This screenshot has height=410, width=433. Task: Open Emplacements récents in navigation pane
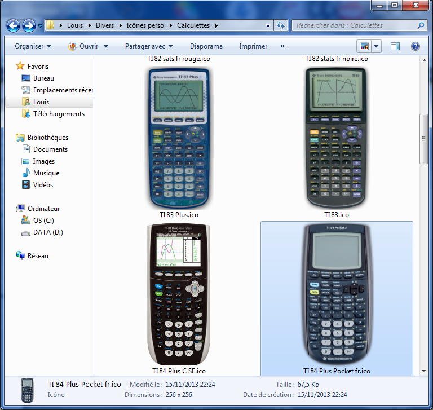click(x=57, y=90)
